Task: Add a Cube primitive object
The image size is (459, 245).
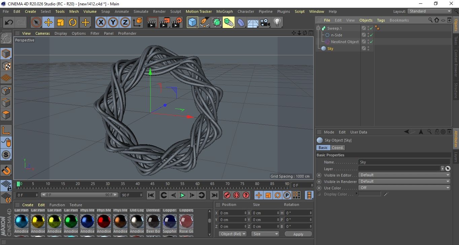Action: tap(192, 23)
